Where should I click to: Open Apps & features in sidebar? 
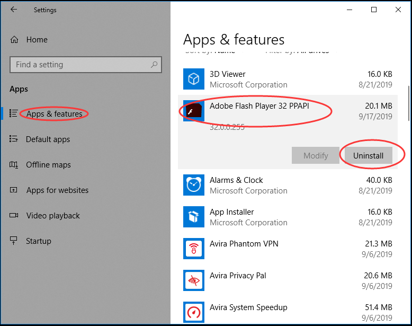pos(54,114)
